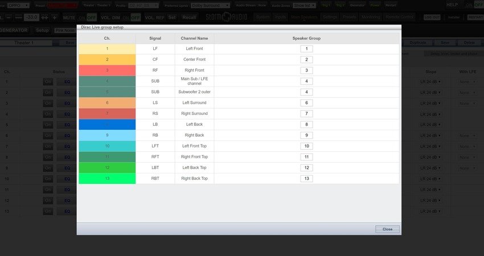
Task: Click the 'Speaker Group' column header
Action: point(306,38)
